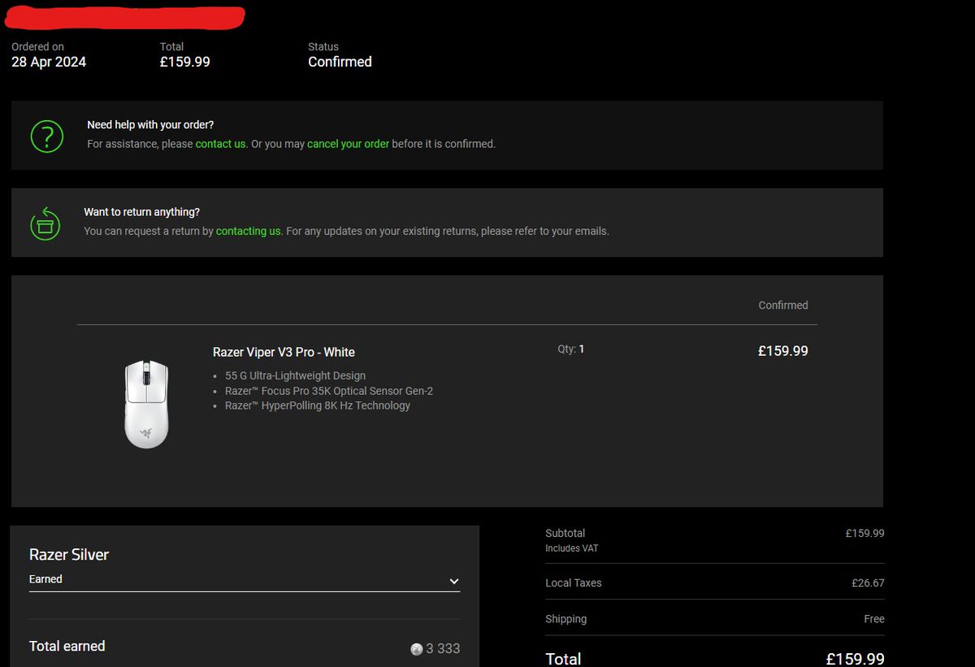Click the 'Total earned' label

tap(67, 646)
